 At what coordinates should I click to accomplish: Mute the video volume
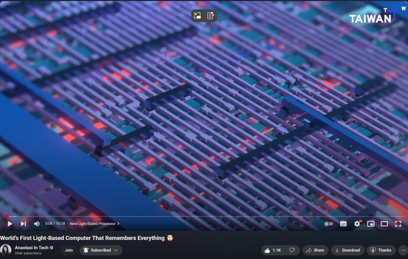(37, 224)
